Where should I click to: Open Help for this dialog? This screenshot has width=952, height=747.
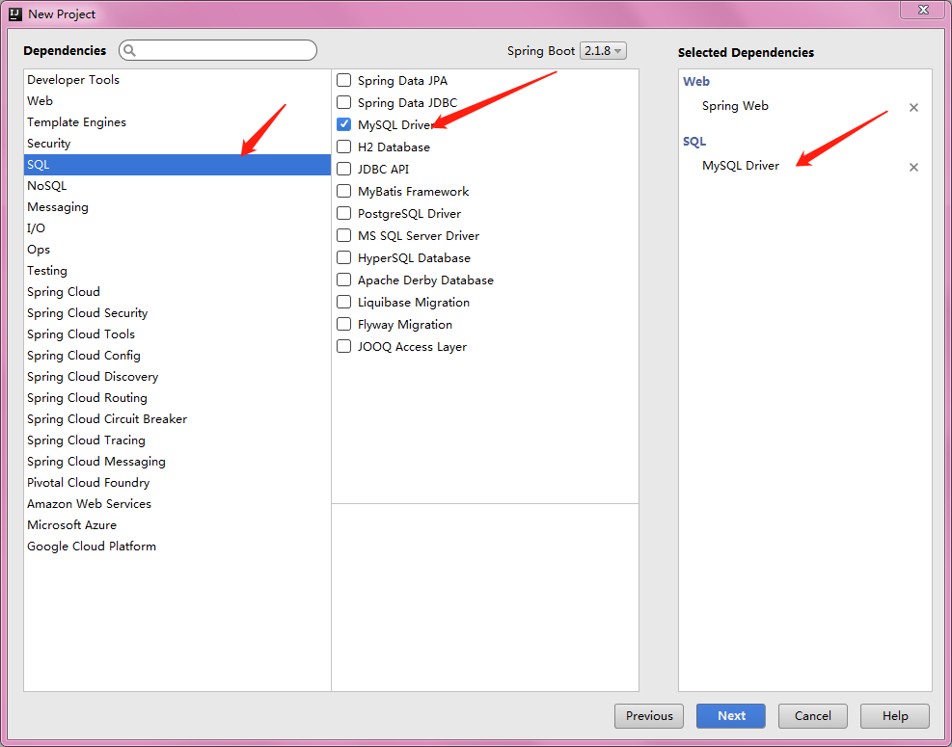[895, 716]
